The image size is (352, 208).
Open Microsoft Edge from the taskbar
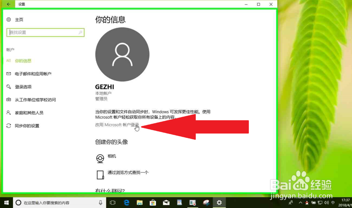(126, 203)
